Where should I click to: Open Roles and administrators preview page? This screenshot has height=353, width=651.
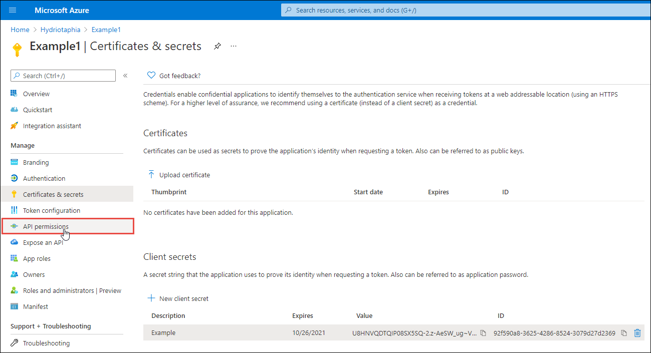[65, 290]
